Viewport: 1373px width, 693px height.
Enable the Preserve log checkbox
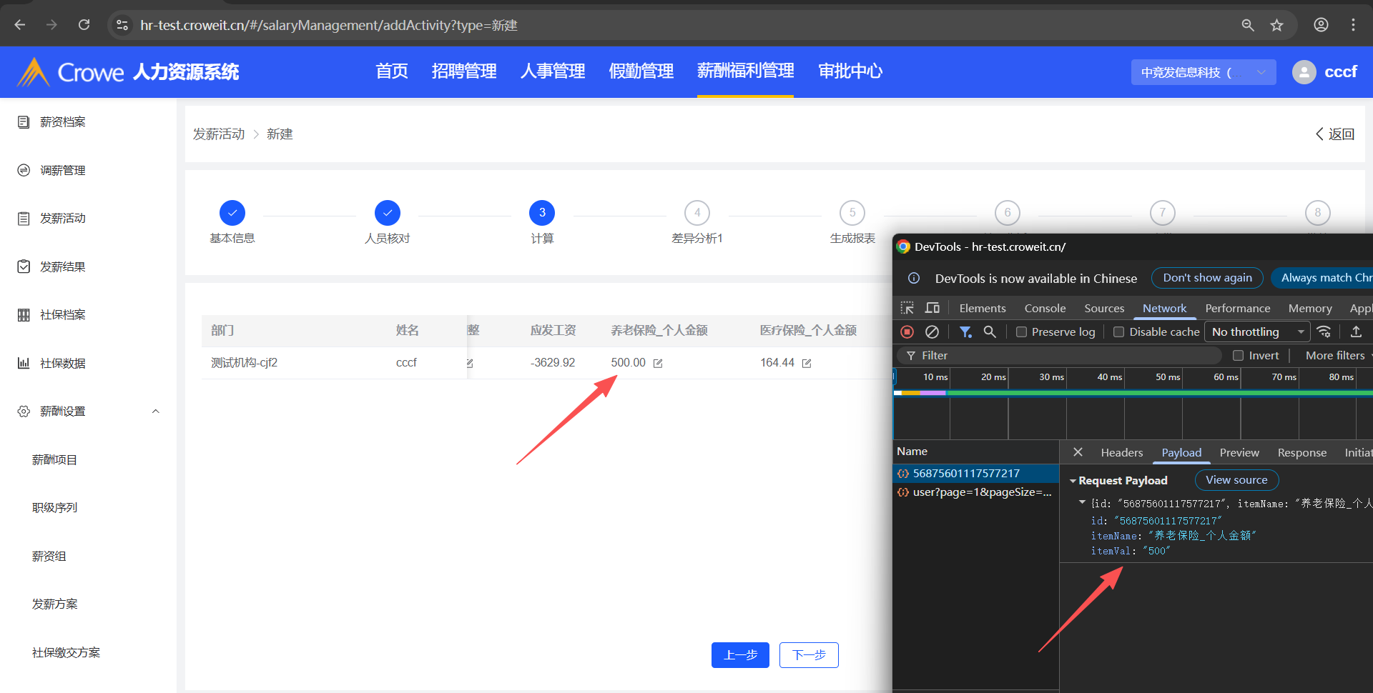click(x=1022, y=331)
